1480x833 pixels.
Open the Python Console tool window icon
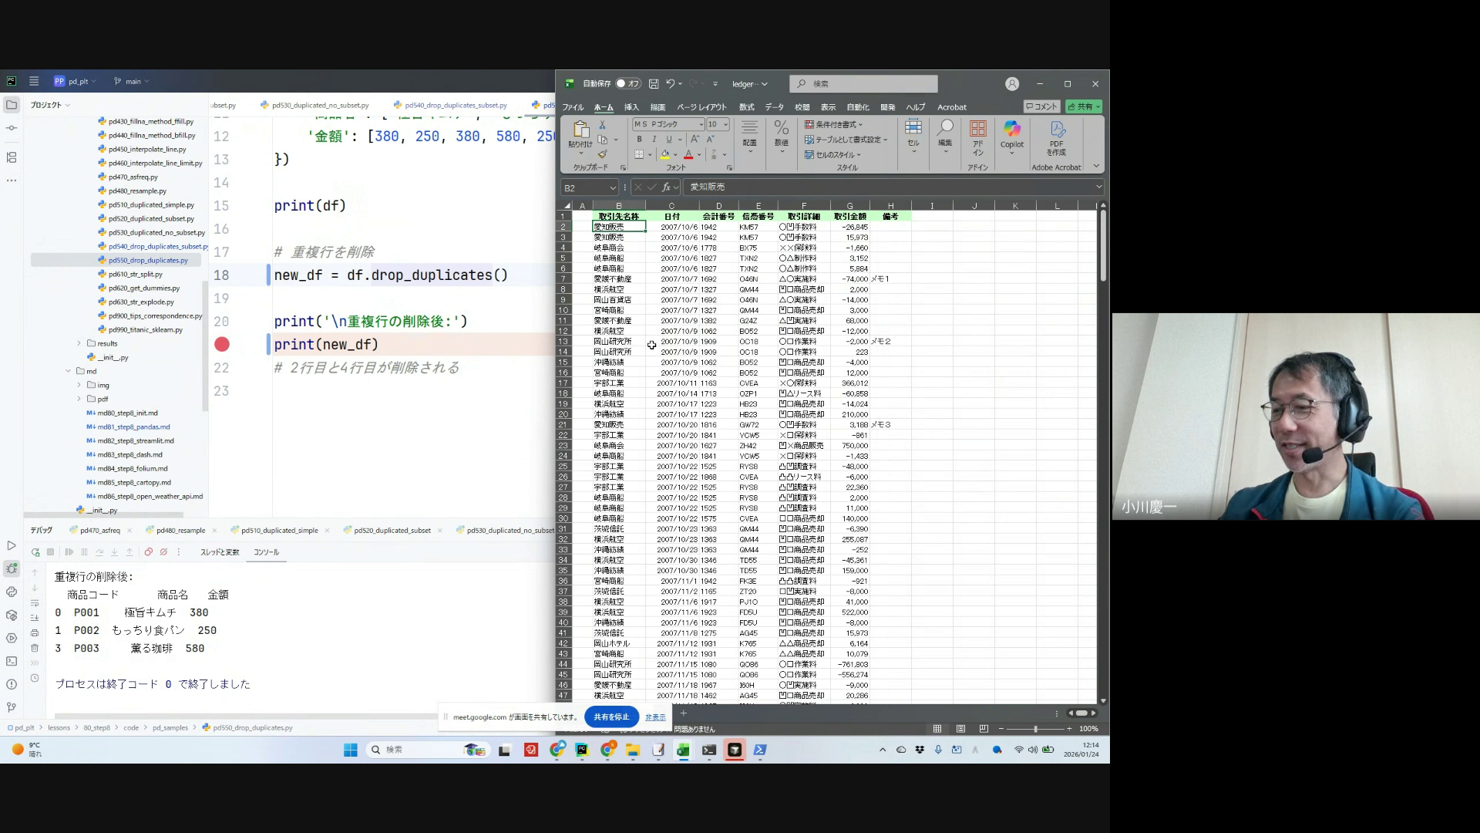pyautogui.click(x=12, y=592)
